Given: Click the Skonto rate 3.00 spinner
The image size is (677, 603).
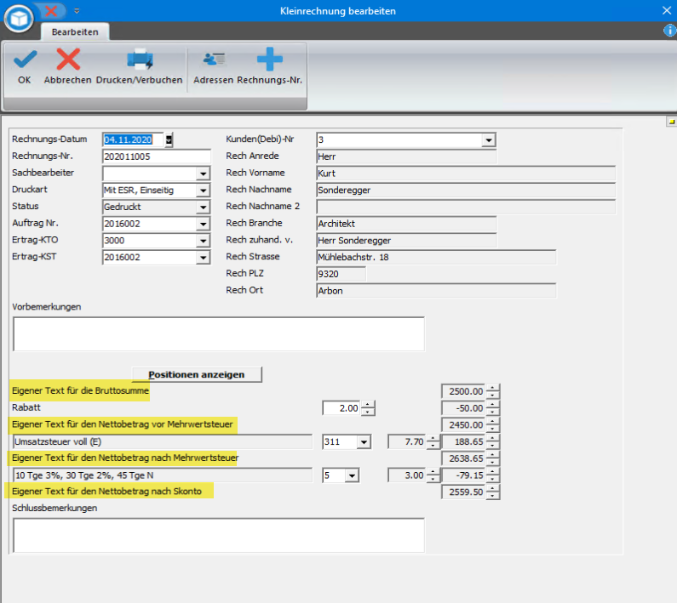Looking at the screenshot, I should click(433, 475).
